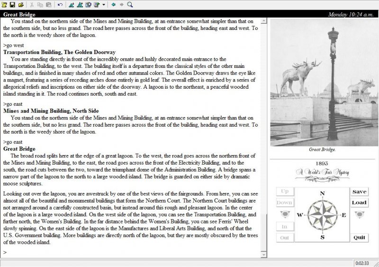
Task: Click the command prompt input line
Action: [131, 252]
